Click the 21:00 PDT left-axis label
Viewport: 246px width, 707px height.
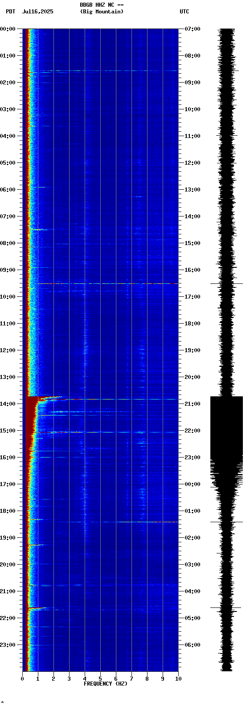coord(8,591)
